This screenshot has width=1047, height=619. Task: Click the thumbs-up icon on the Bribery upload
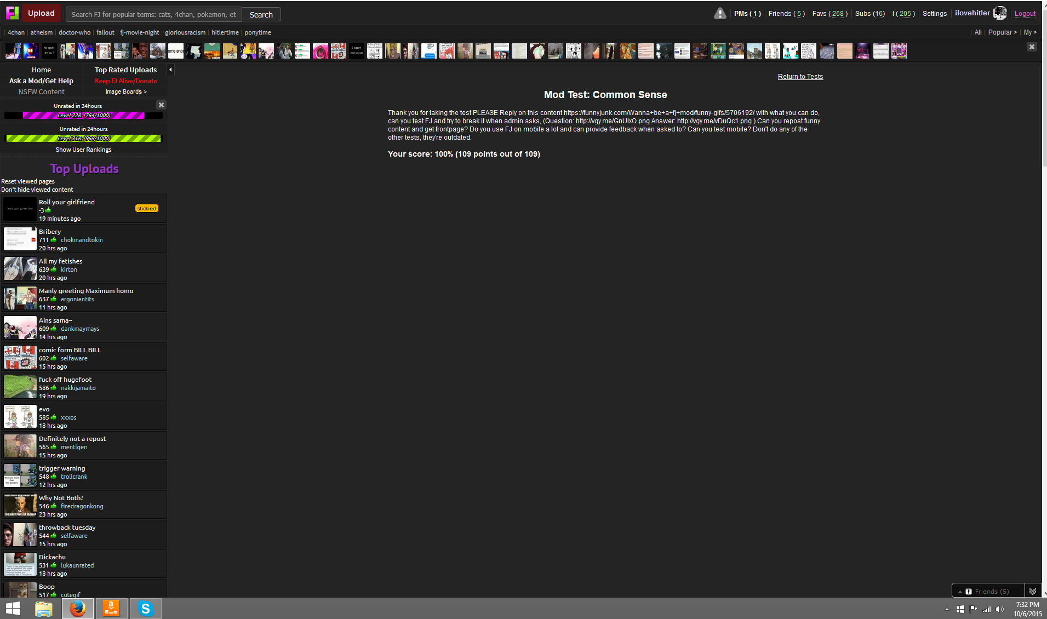54,240
